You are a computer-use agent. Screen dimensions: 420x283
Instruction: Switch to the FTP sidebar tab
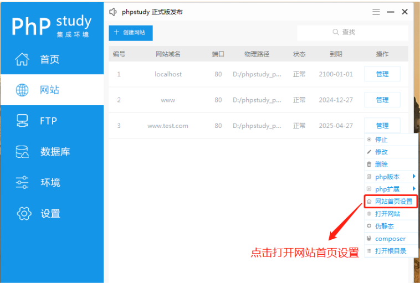point(52,121)
